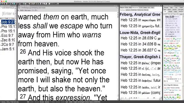The height and width of the screenshot is (103, 184).
Task: Go to previous apparatus entry arrow
Action: click(164, 14)
